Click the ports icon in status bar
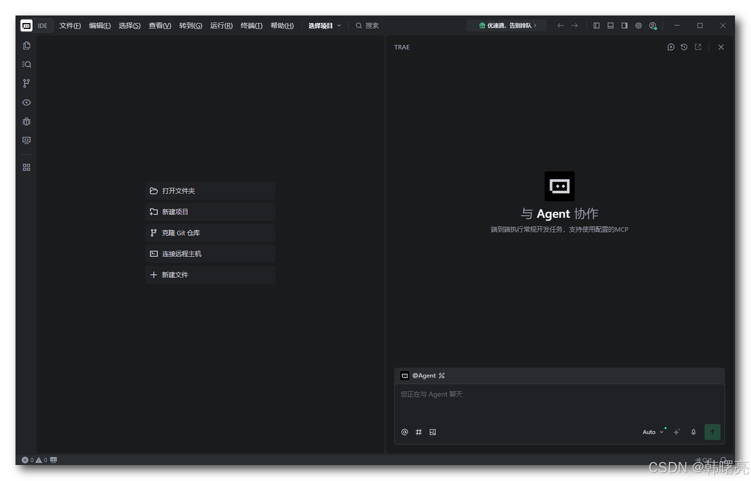751x481 pixels. (x=53, y=460)
